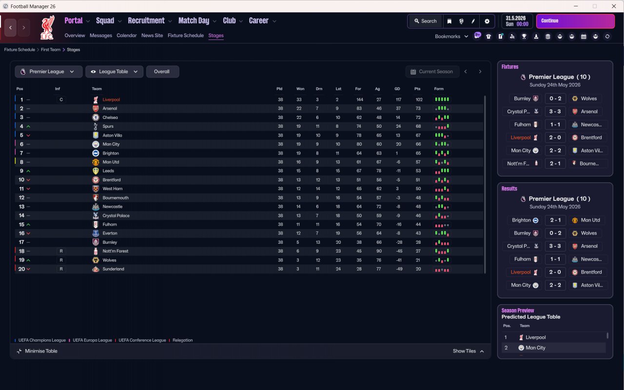Click the Man City badge in league table
624x390 pixels.
click(96, 144)
